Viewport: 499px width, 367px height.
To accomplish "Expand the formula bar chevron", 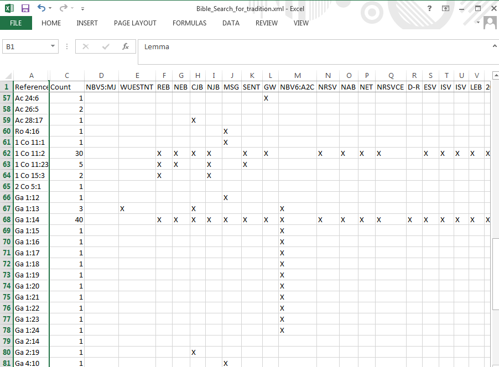I will pos(495,46).
